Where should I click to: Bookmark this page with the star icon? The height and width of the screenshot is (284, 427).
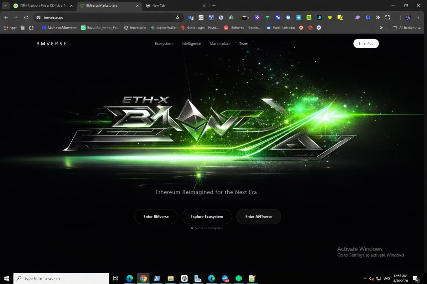tap(177, 18)
